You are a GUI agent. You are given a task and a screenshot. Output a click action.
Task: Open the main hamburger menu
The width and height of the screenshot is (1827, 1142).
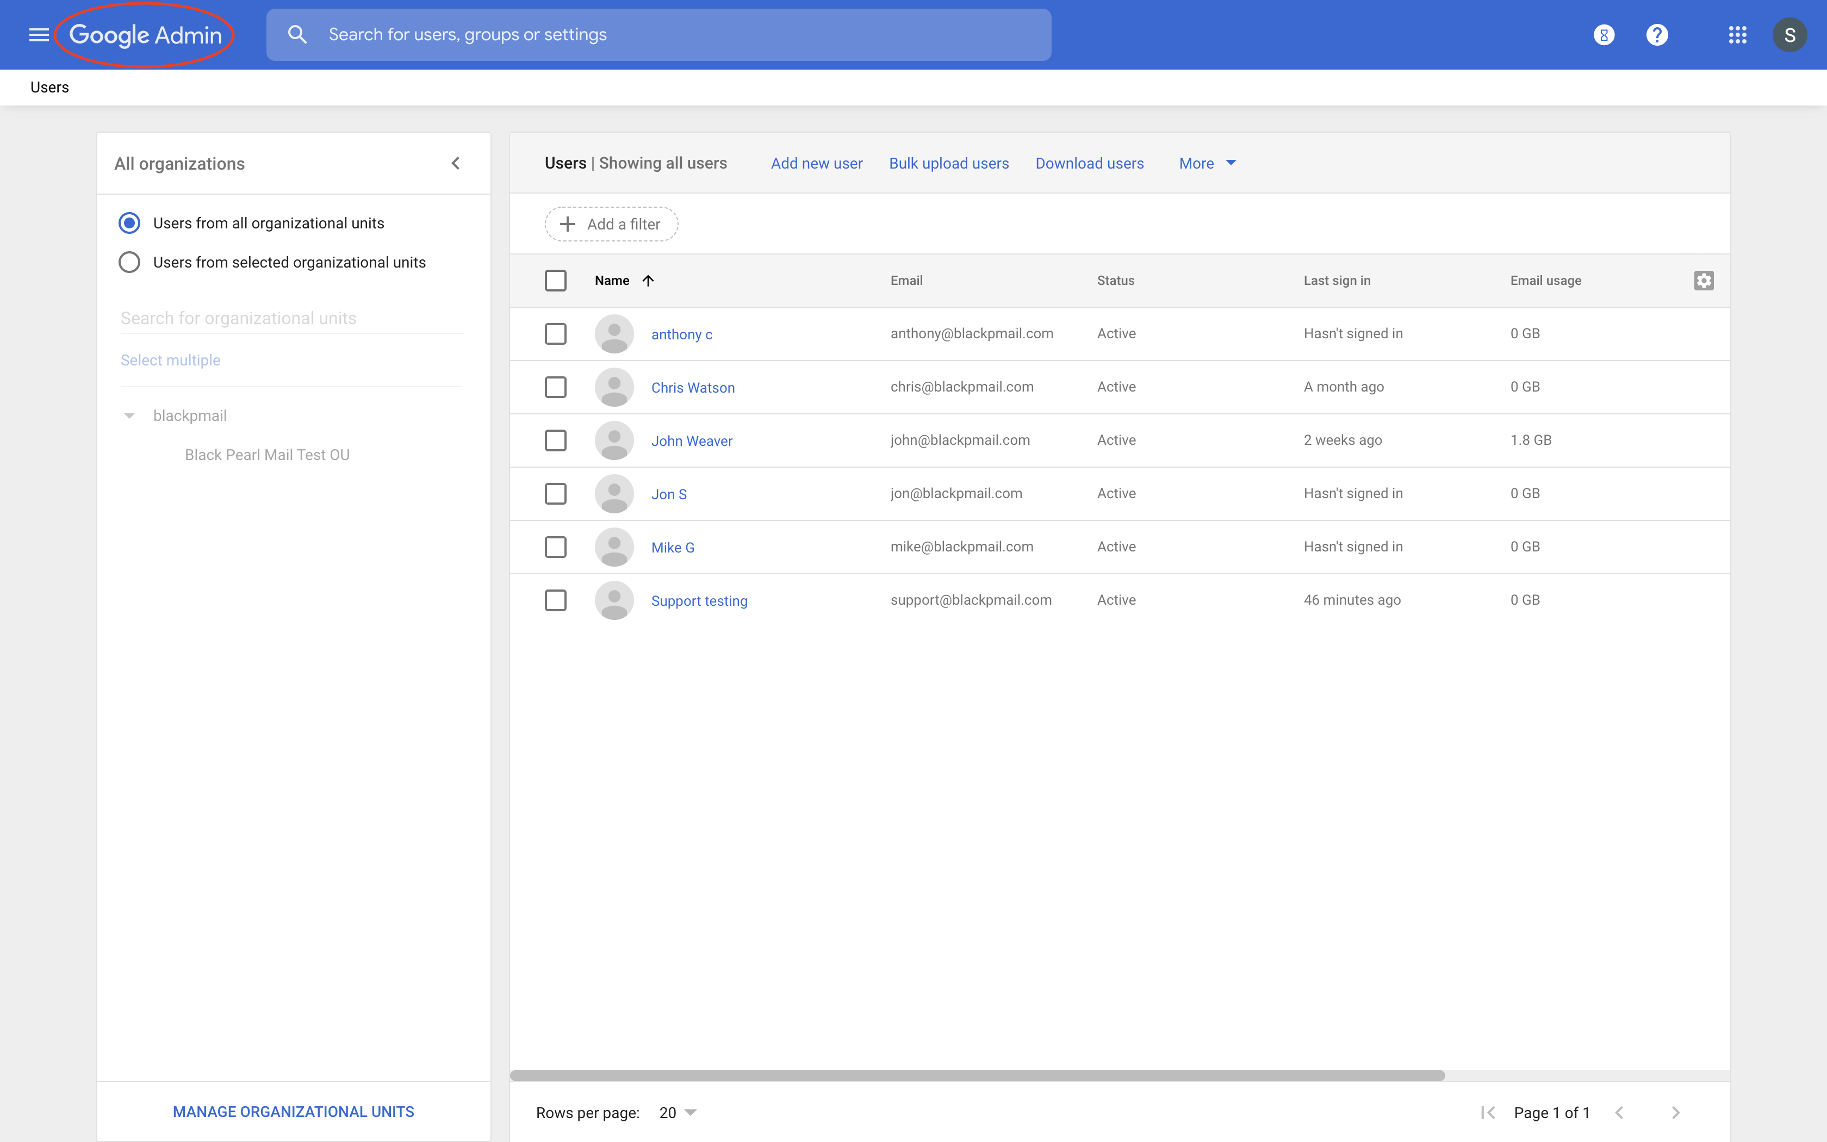coord(39,35)
